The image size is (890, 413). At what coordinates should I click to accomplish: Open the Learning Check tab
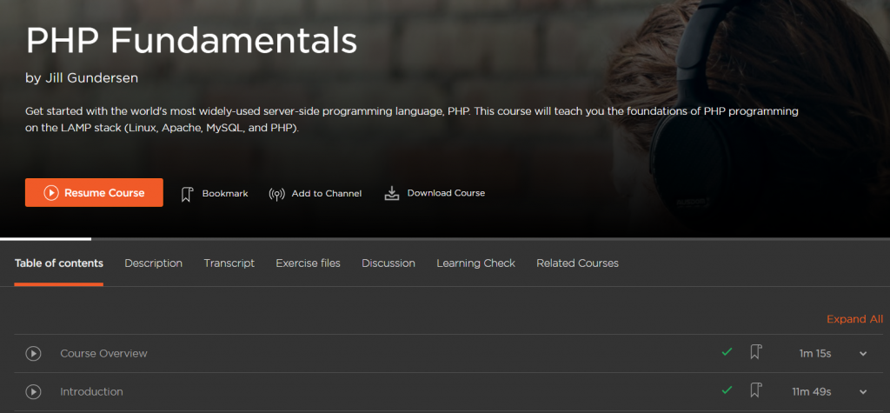pyautogui.click(x=475, y=263)
